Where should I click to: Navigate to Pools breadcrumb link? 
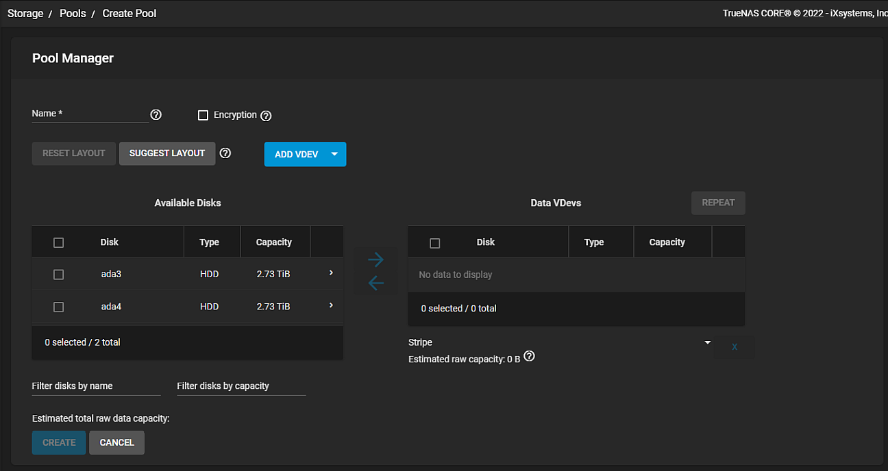pos(73,14)
